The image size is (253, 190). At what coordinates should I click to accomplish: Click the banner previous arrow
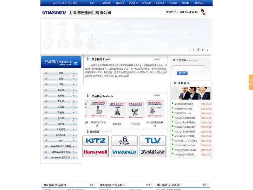189,50
